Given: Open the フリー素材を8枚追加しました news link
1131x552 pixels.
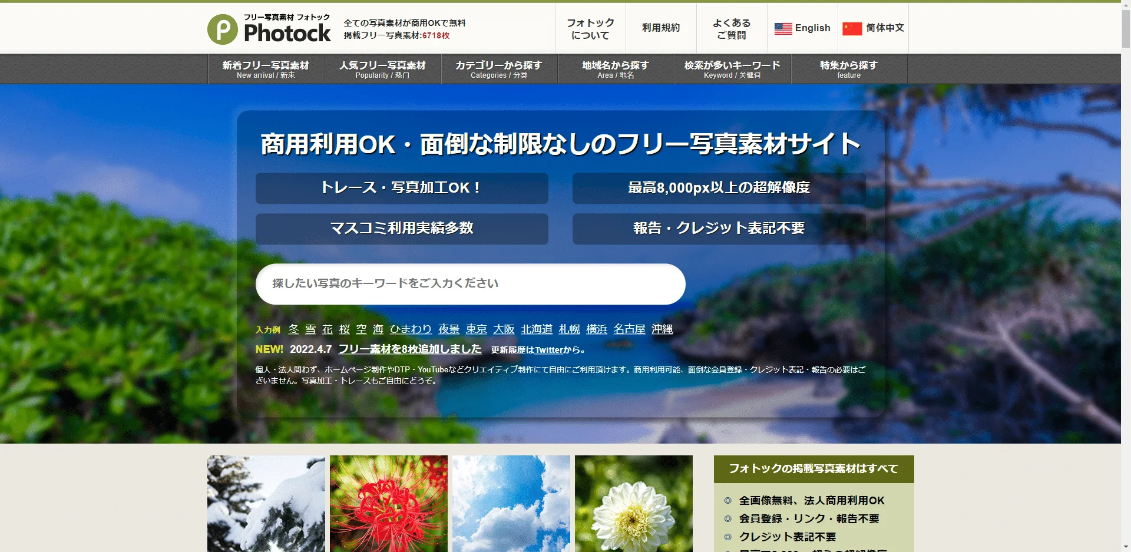Looking at the screenshot, I should (410, 349).
